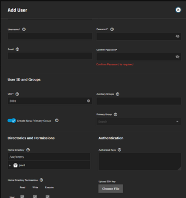Focus the Confirm Password input field

(x=139, y=57)
